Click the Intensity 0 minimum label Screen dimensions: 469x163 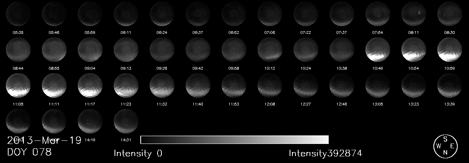point(138,153)
